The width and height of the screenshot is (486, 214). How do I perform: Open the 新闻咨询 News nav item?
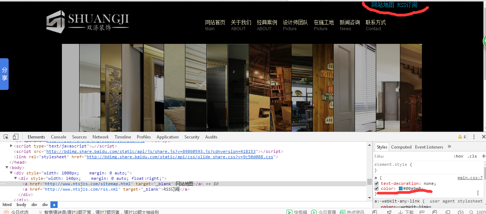click(350, 25)
